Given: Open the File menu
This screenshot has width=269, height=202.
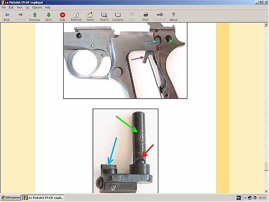Looking at the screenshot, I should (x=4, y=8).
